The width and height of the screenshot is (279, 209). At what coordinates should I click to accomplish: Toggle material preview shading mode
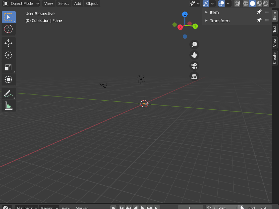coord(259,3)
